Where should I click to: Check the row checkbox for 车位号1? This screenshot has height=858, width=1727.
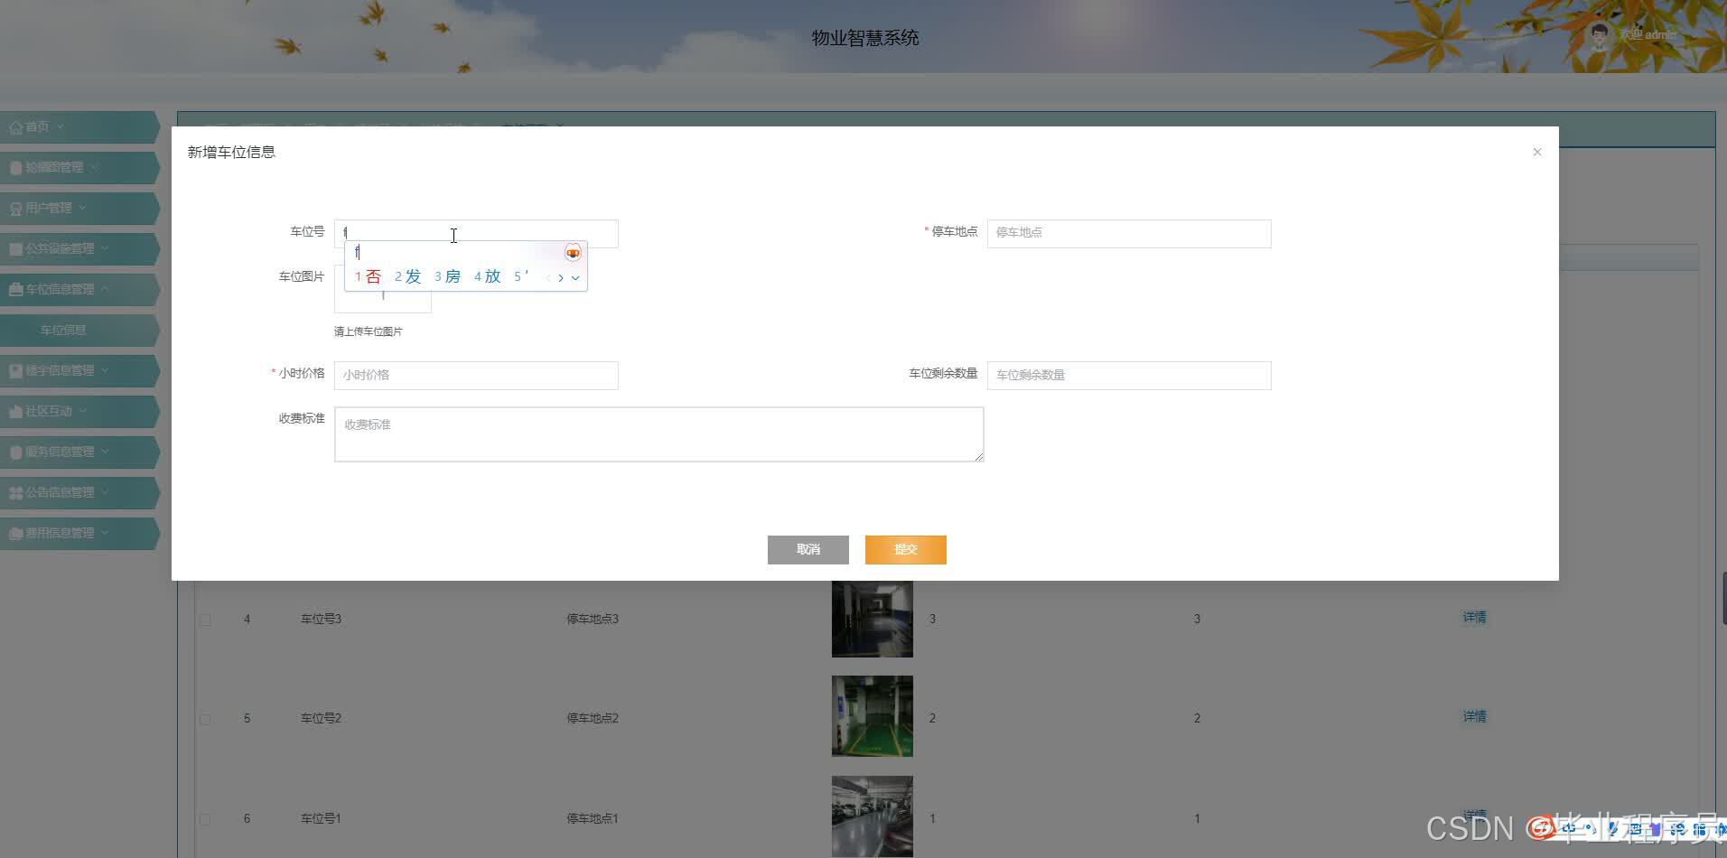pyautogui.click(x=204, y=819)
